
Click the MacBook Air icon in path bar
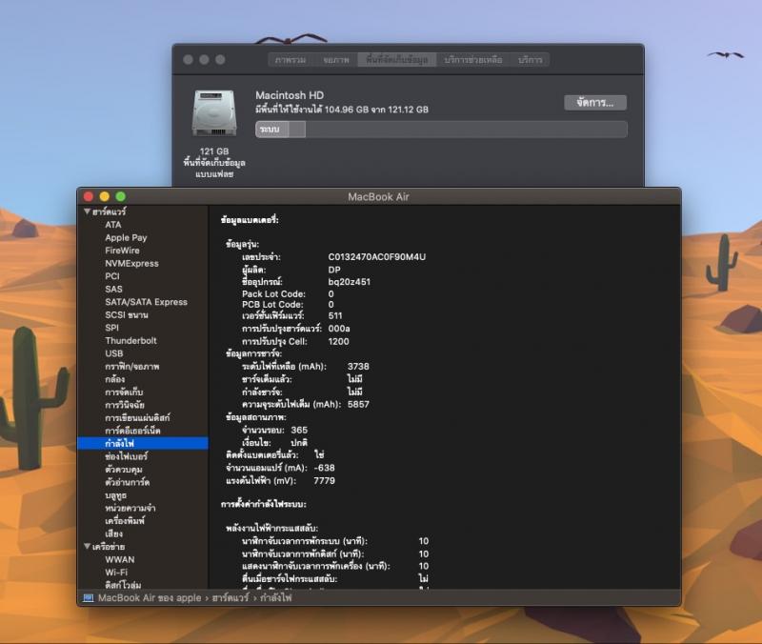pyautogui.click(x=89, y=598)
